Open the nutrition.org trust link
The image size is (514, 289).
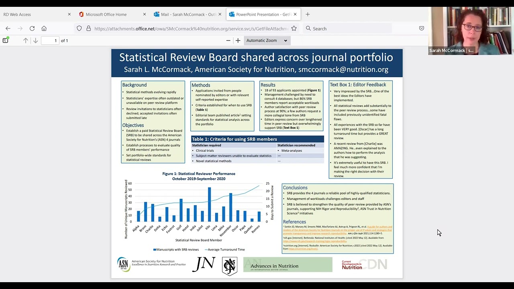(x=303, y=249)
